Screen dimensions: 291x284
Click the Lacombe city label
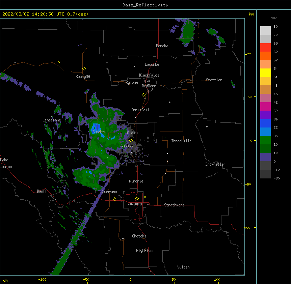coord(152,64)
